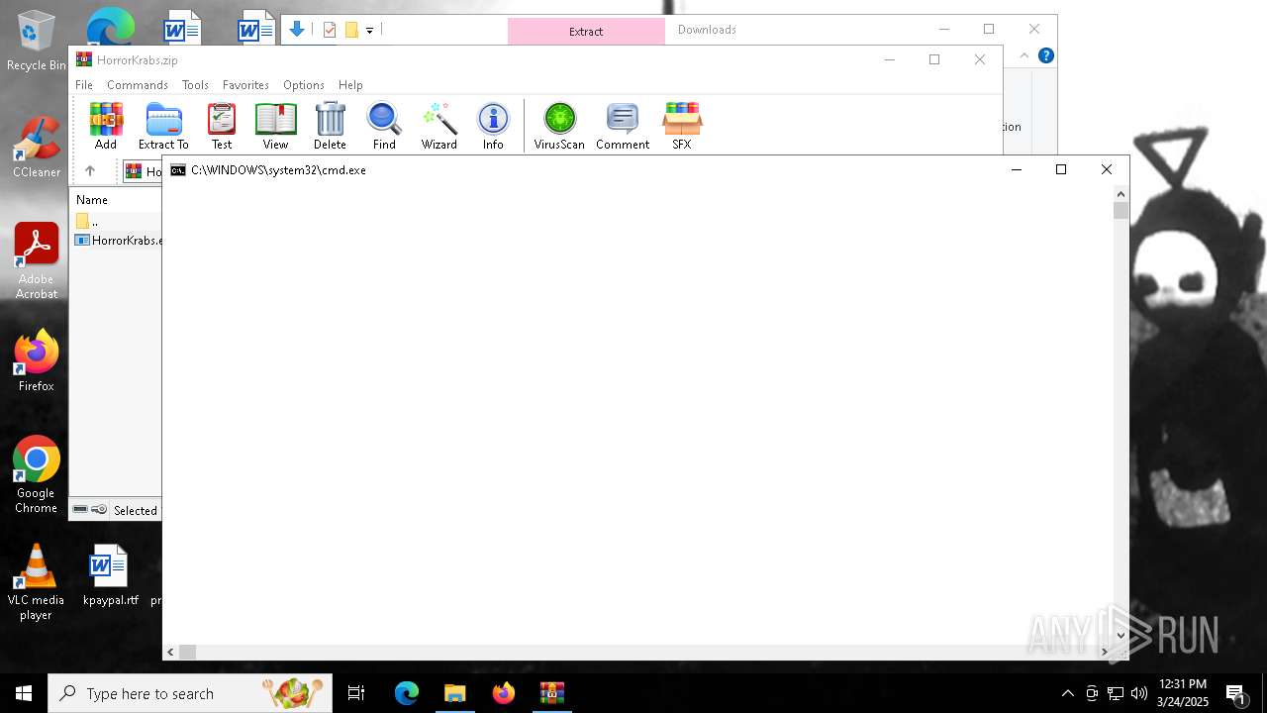Click the taskbar clock showing 12:31 PM

(1184, 693)
